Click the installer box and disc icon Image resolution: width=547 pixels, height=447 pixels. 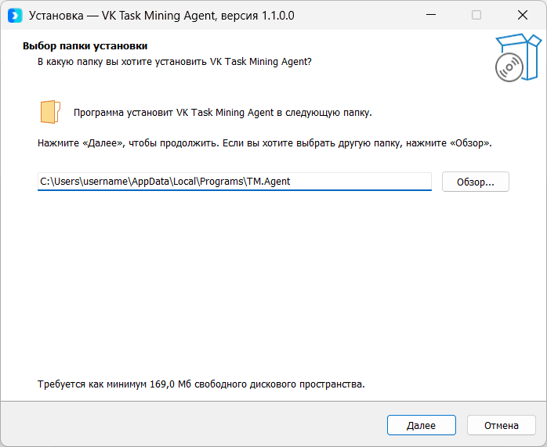pos(518,58)
